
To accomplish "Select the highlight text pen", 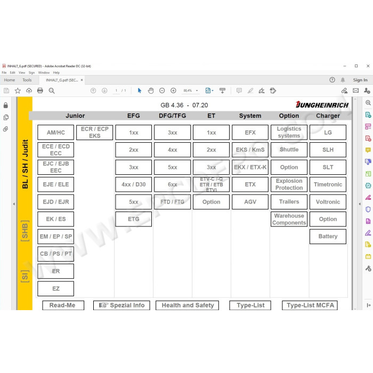I will click(250, 91).
